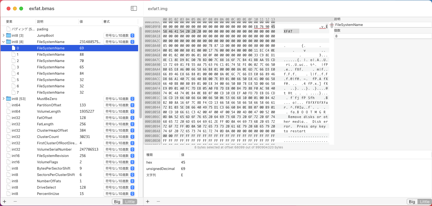Click the file icon of FileSystemName element 7
This screenshot has width=432, height=206.
[14, 92]
